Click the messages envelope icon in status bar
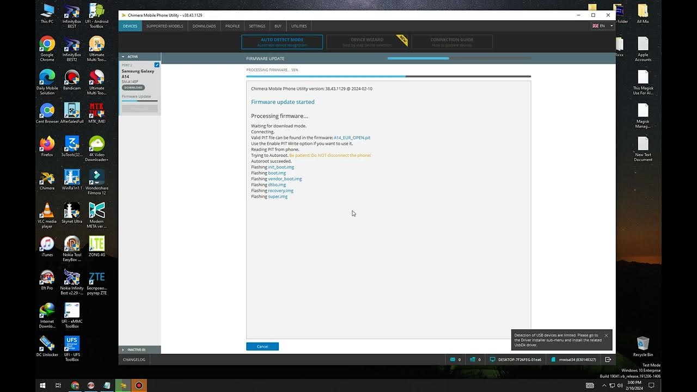The height and width of the screenshot is (392, 697). [453, 359]
